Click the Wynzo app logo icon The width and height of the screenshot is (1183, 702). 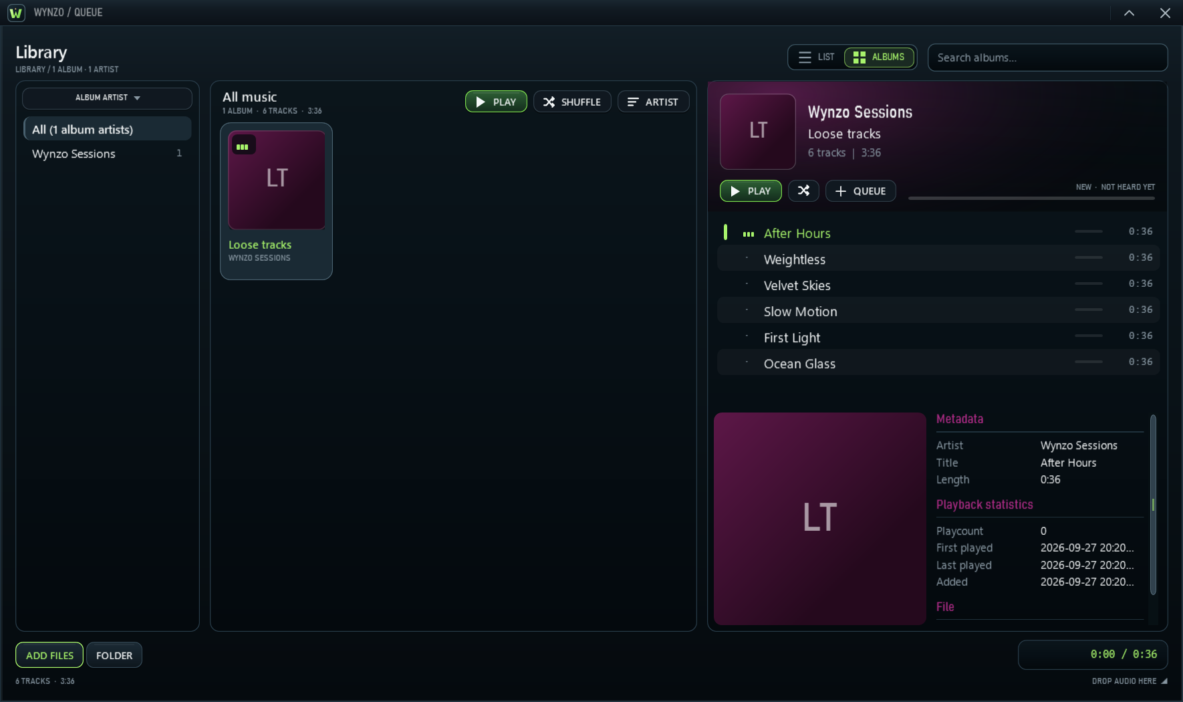click(16, 13)
